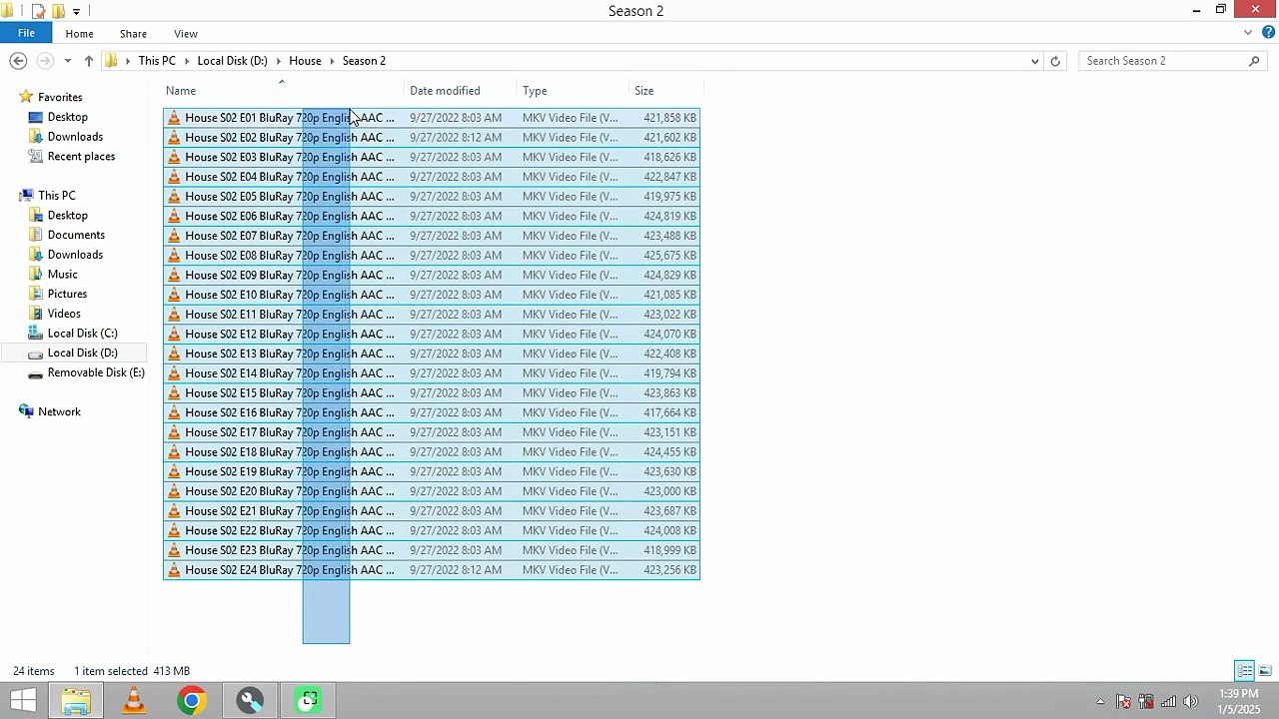
Task: Click the VLC icon of House S02 E13
Action: (x=175, y=354)
